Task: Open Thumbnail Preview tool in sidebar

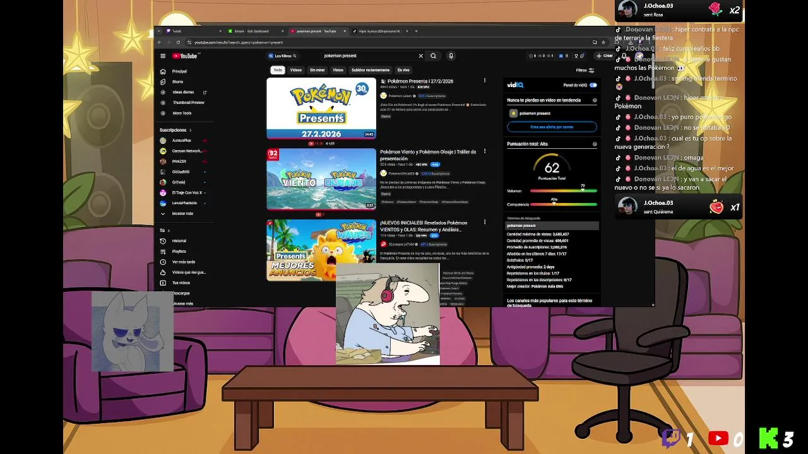Action: tap(189, 102)
